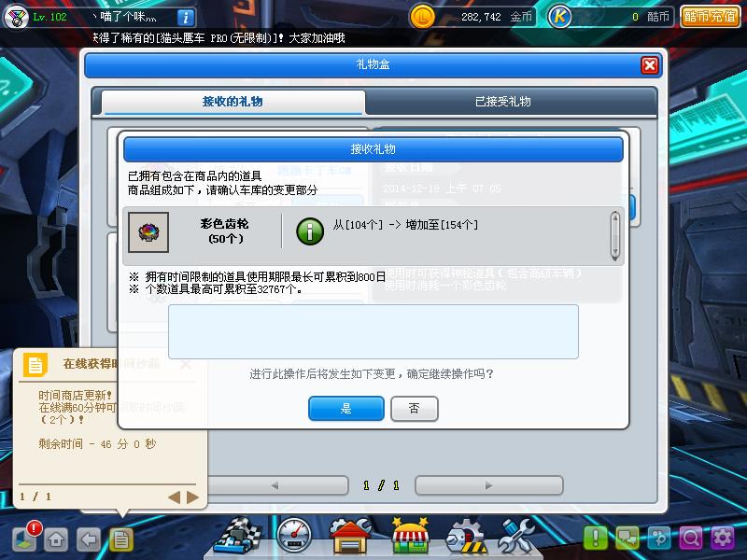The height and width of the screenshot is (560, 747).
Task: Click the item list scrollbar up arrow
Action: [615, 218]
